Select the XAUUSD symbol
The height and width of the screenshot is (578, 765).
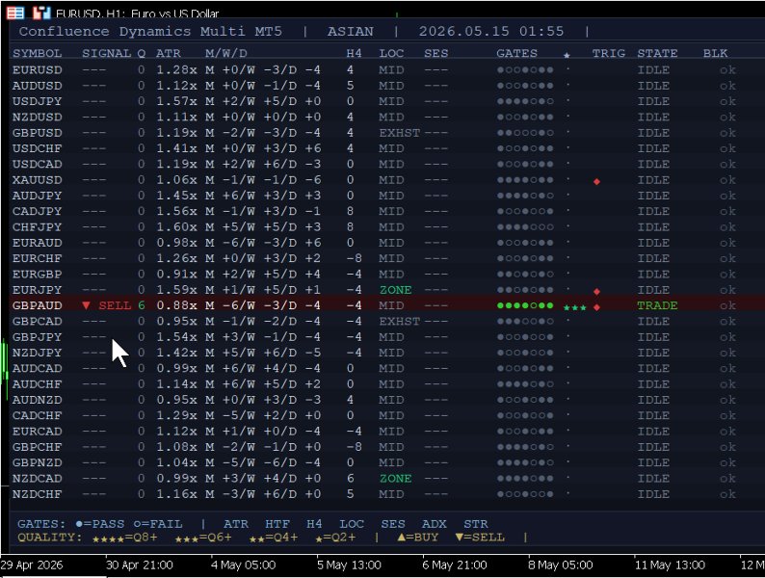(x=37, y=180)
